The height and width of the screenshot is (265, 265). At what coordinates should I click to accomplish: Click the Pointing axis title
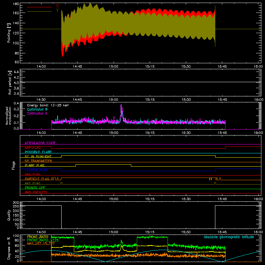[9, 33]
